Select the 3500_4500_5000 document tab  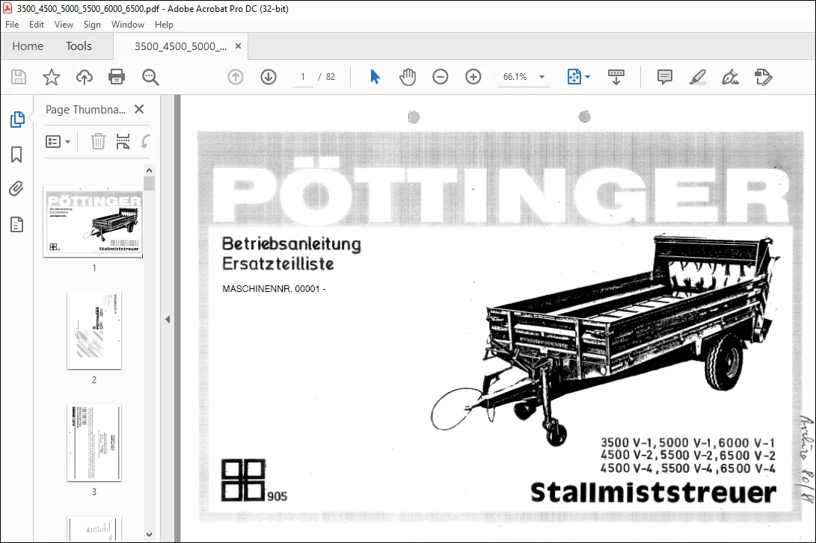pos(180,46)
